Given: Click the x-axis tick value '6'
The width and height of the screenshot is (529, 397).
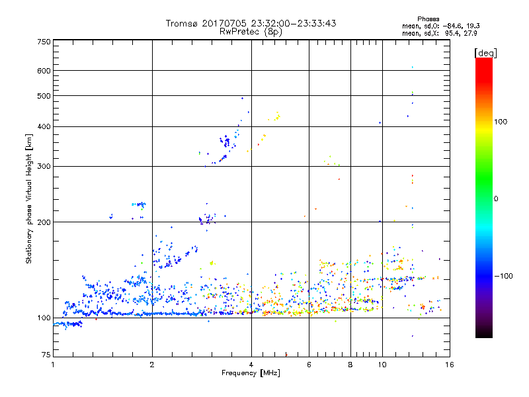Looking at the screenshot, I should click(x=309, y=365).
